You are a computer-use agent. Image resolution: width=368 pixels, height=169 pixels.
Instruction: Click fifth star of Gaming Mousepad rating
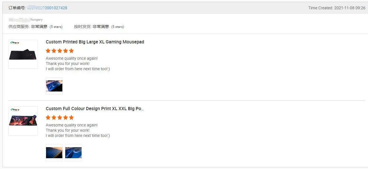pos(71,51)
